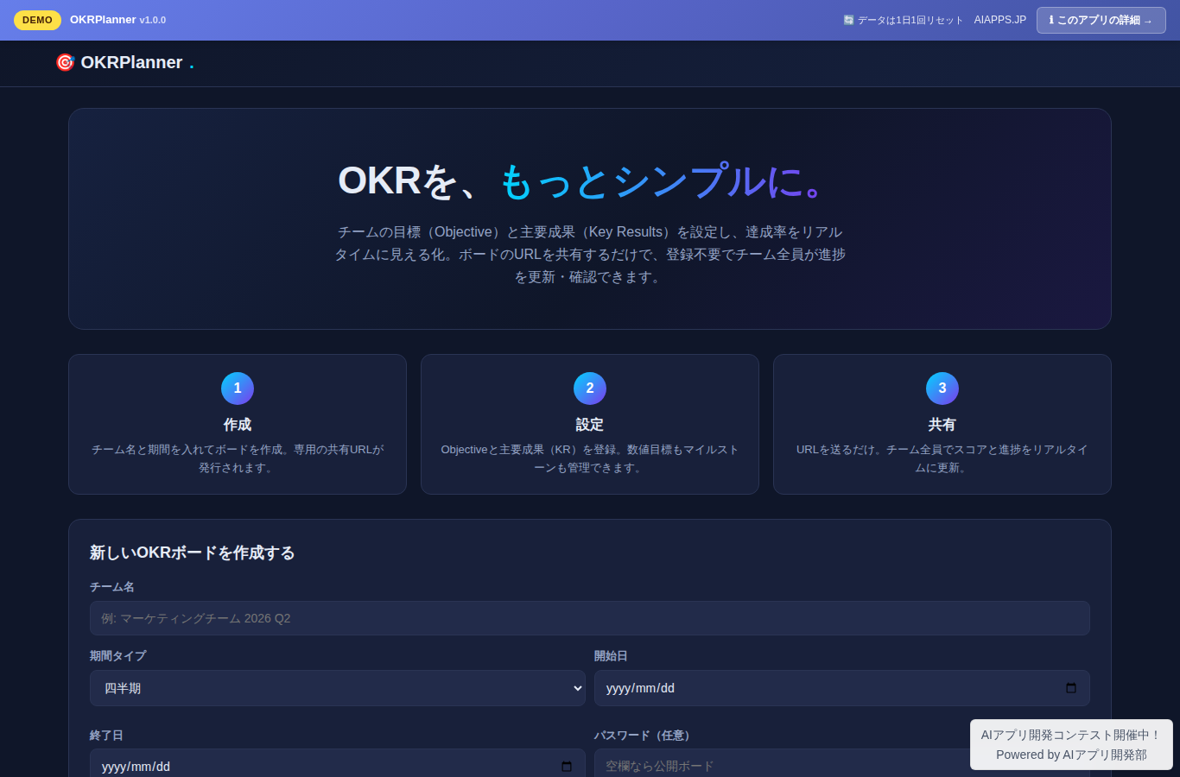The height and width of the screenshot is (777, 1180).
Task: Click the step 1 circle icon
Action: [x=238, y=388]
